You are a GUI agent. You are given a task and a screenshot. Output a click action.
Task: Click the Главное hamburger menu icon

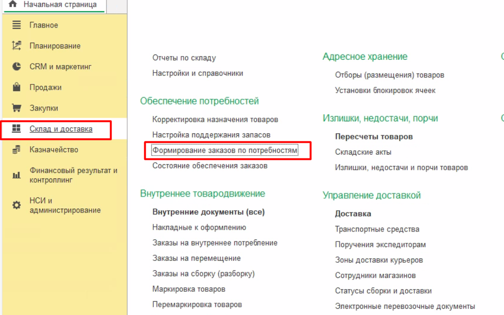point(17,25)
